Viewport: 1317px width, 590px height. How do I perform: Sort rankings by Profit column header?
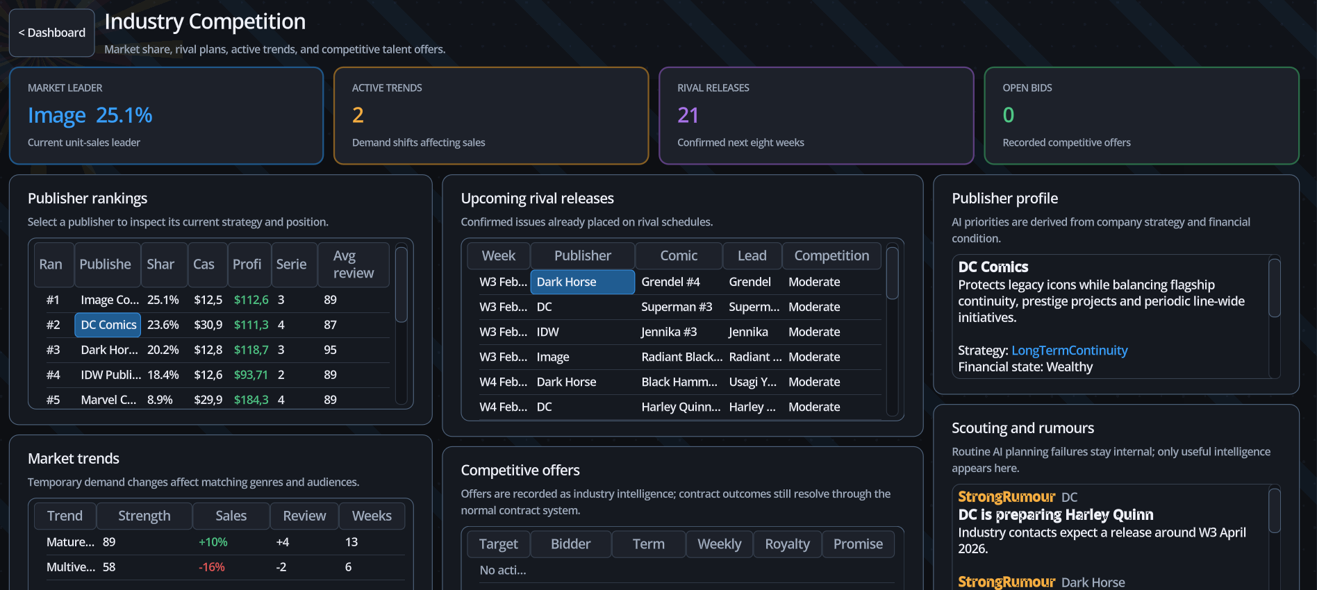(249, 264)
